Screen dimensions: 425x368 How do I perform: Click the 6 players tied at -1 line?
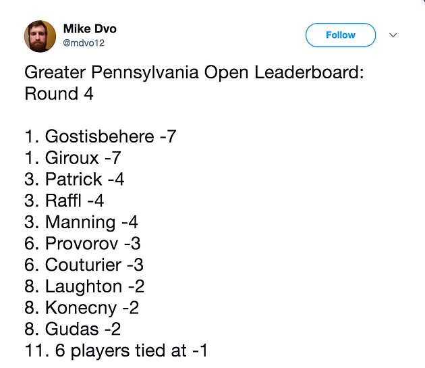pyautogui.click(x=116, y=351)
